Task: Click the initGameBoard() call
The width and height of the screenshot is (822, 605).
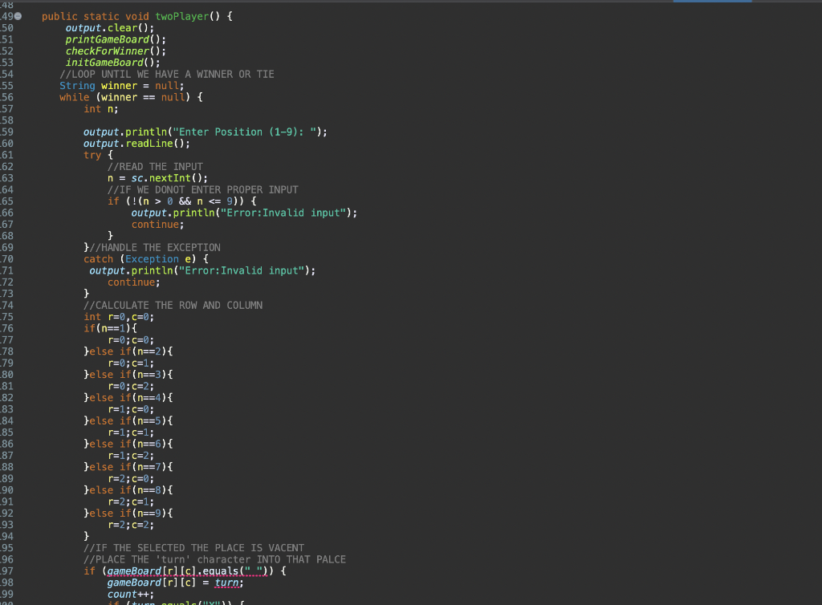Action: tap(112, 63)
